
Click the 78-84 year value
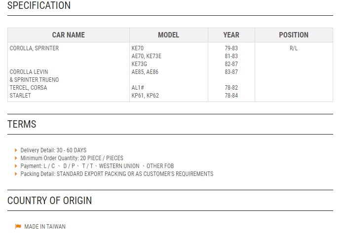[x=231, y=96]
